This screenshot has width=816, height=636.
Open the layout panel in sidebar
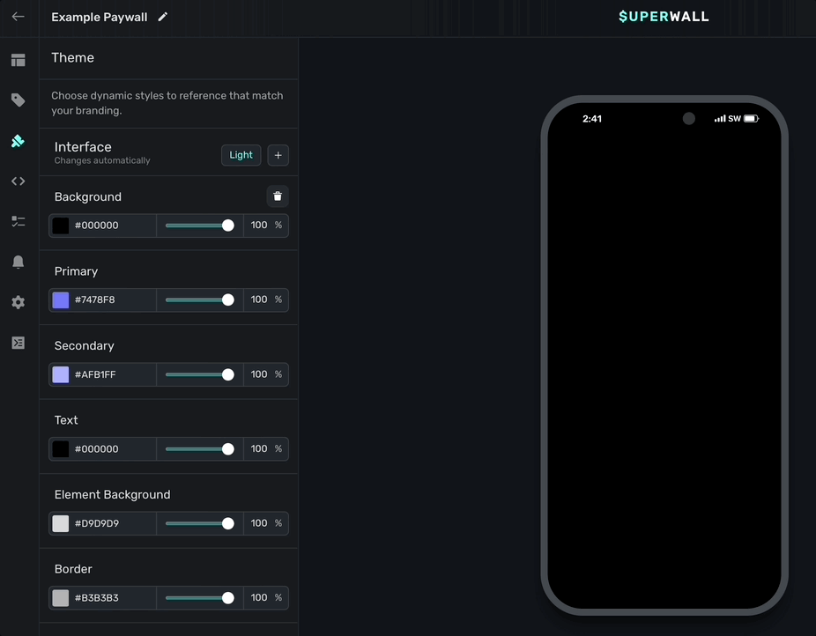coord(18,60)
